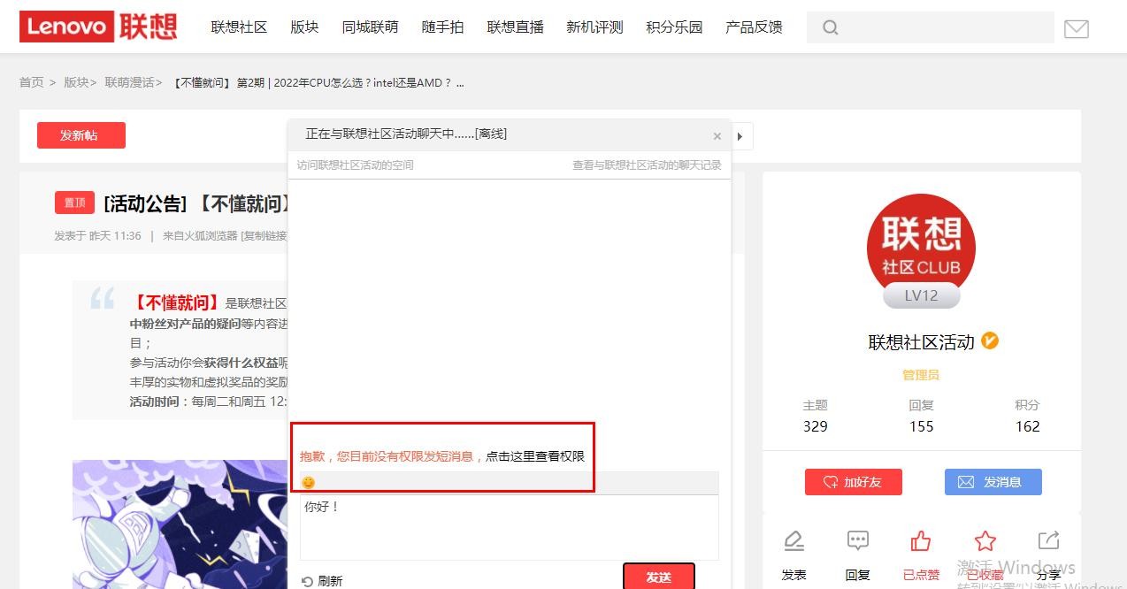Image resolution: width=1127 pixels, height=589 pixels.
Task: Click the 置顶 tag on the post
Action: click(74, 203)
